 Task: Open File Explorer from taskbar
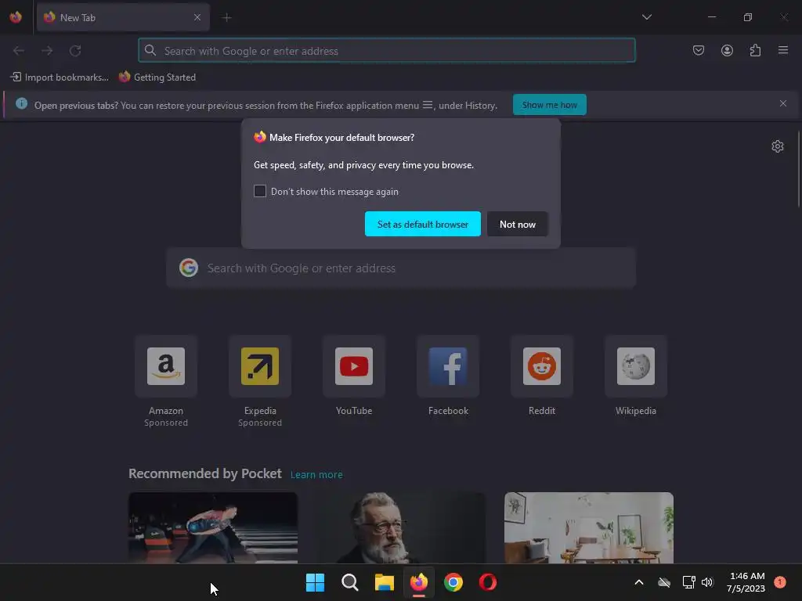coord(384,582)
